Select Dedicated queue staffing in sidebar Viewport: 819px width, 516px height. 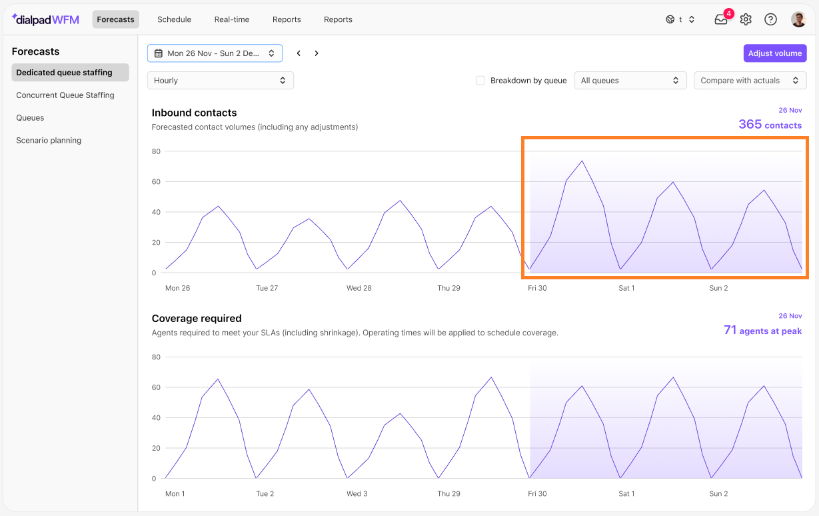pyautogui.click(x=70, y=73)
